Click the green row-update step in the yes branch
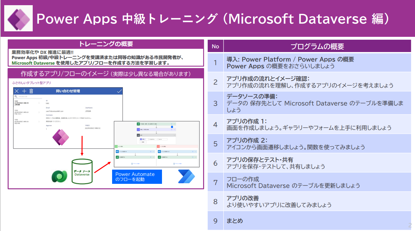The image size is (415, 231). [135, 157]
